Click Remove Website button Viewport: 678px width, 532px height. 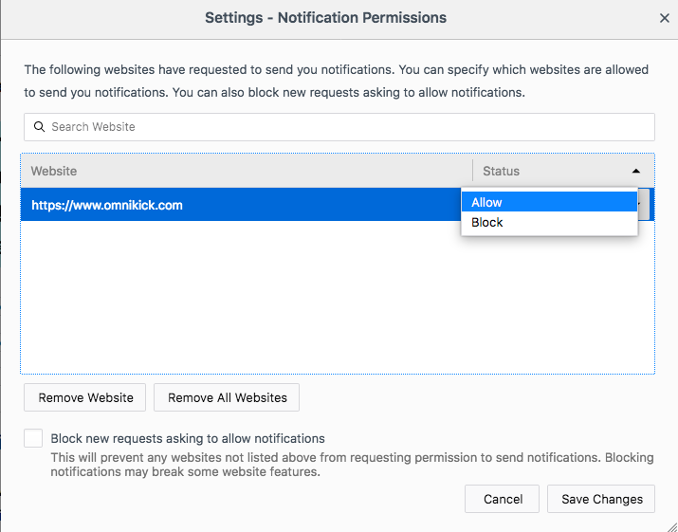click(85, 398)
